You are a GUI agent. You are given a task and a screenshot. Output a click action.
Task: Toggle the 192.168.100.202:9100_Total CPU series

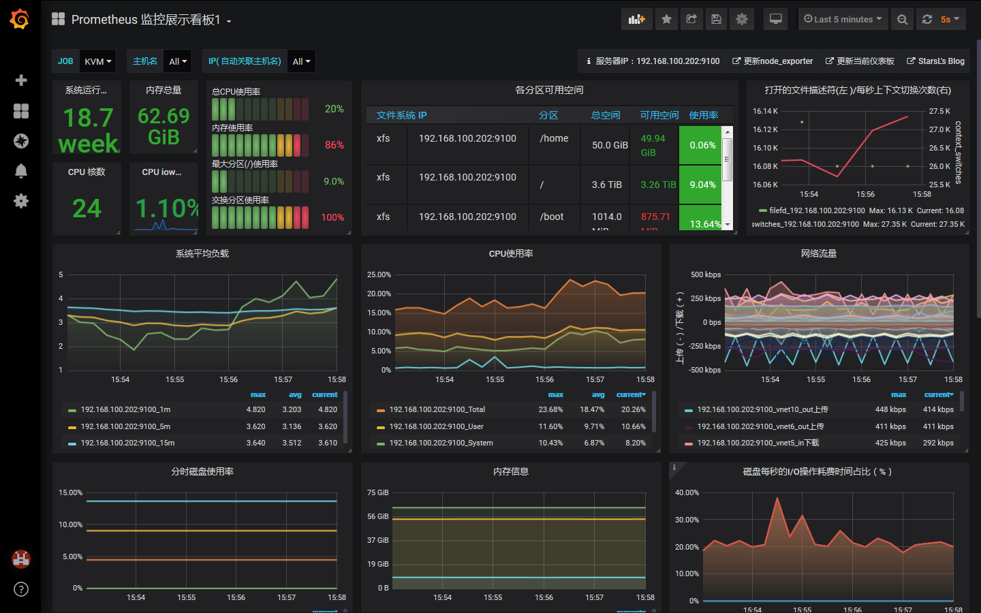pyautogui.click(x=437, y=410)
